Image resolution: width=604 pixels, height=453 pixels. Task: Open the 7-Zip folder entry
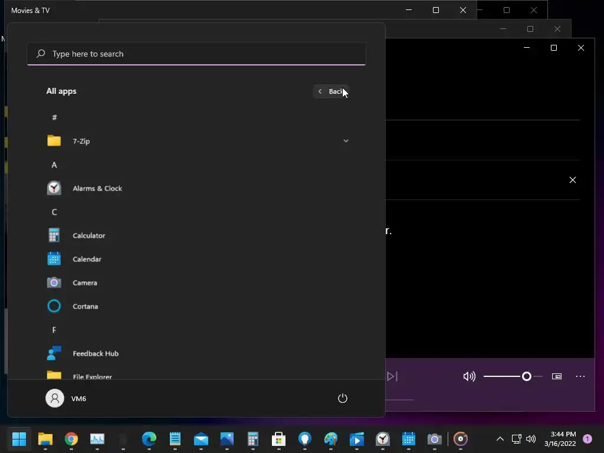(x=196, y=141)
